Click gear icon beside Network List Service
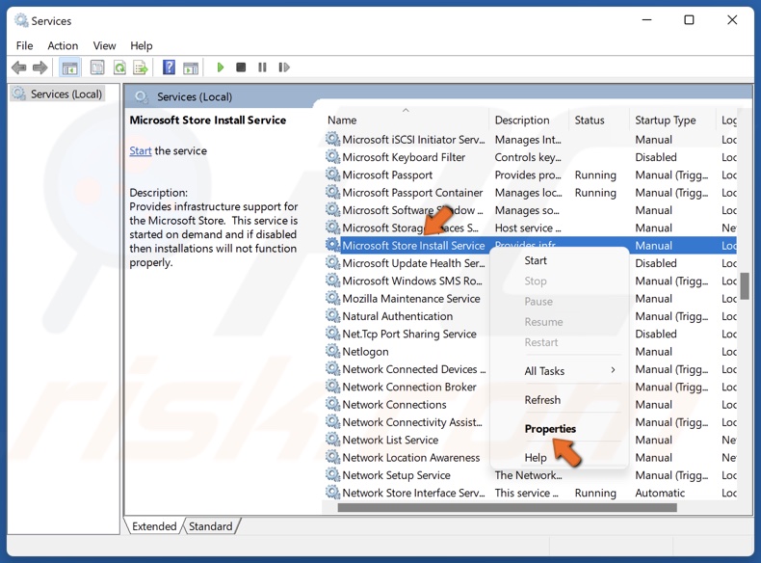 332,440
